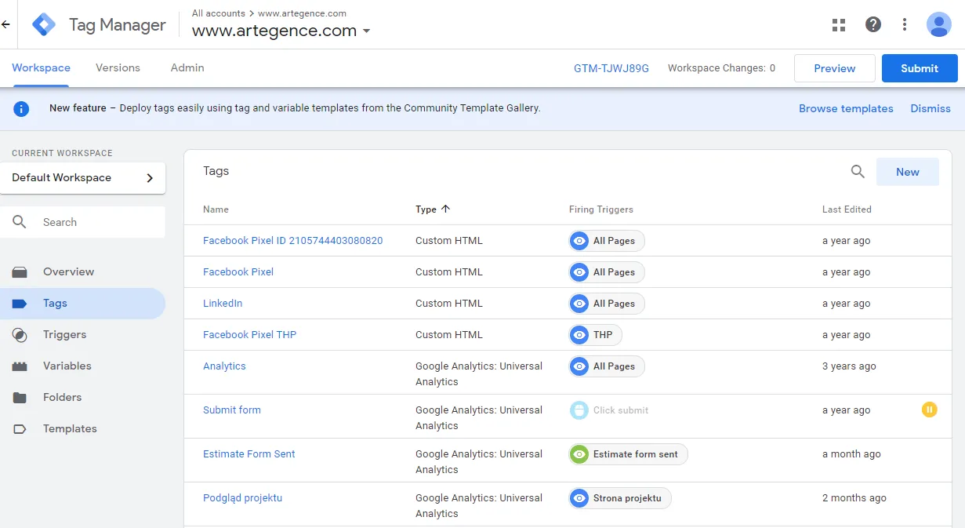The width and height of the screenshot is (965, 528).
Task: Click the All Pages trigger for LinkedIn
Action: coord(607,304)
